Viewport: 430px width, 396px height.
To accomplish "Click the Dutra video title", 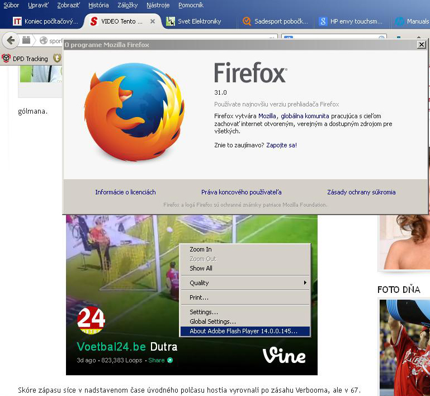I will (x=164, y=347).
